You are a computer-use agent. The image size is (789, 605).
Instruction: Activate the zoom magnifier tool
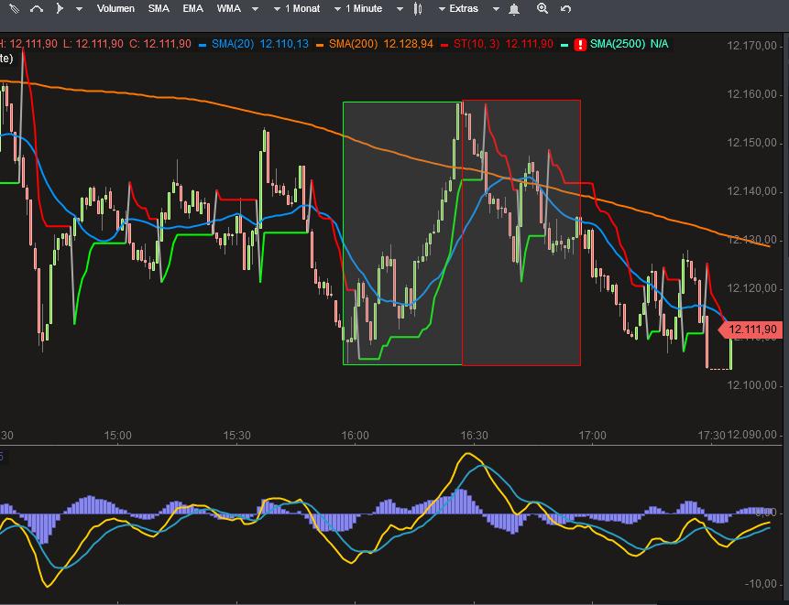[542, 9]
